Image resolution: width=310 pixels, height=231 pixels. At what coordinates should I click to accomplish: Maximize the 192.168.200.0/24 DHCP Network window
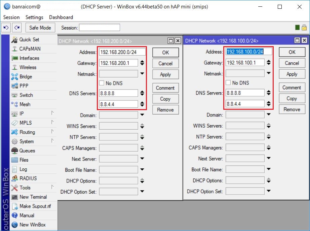coord(170,41)
